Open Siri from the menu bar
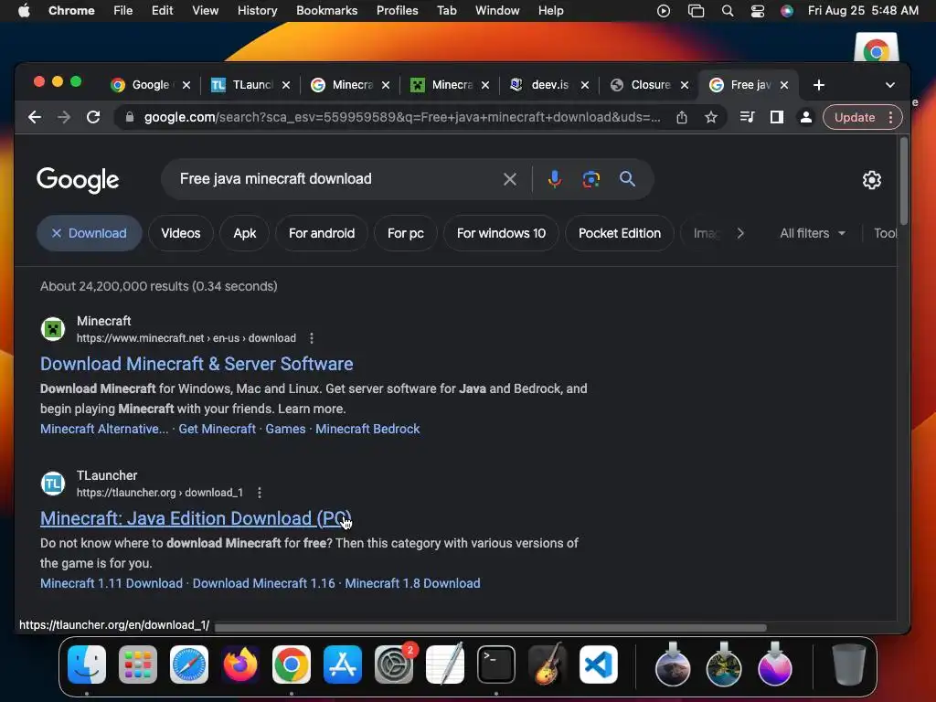This screenshot has height=702, width=936. coord(787,11)
